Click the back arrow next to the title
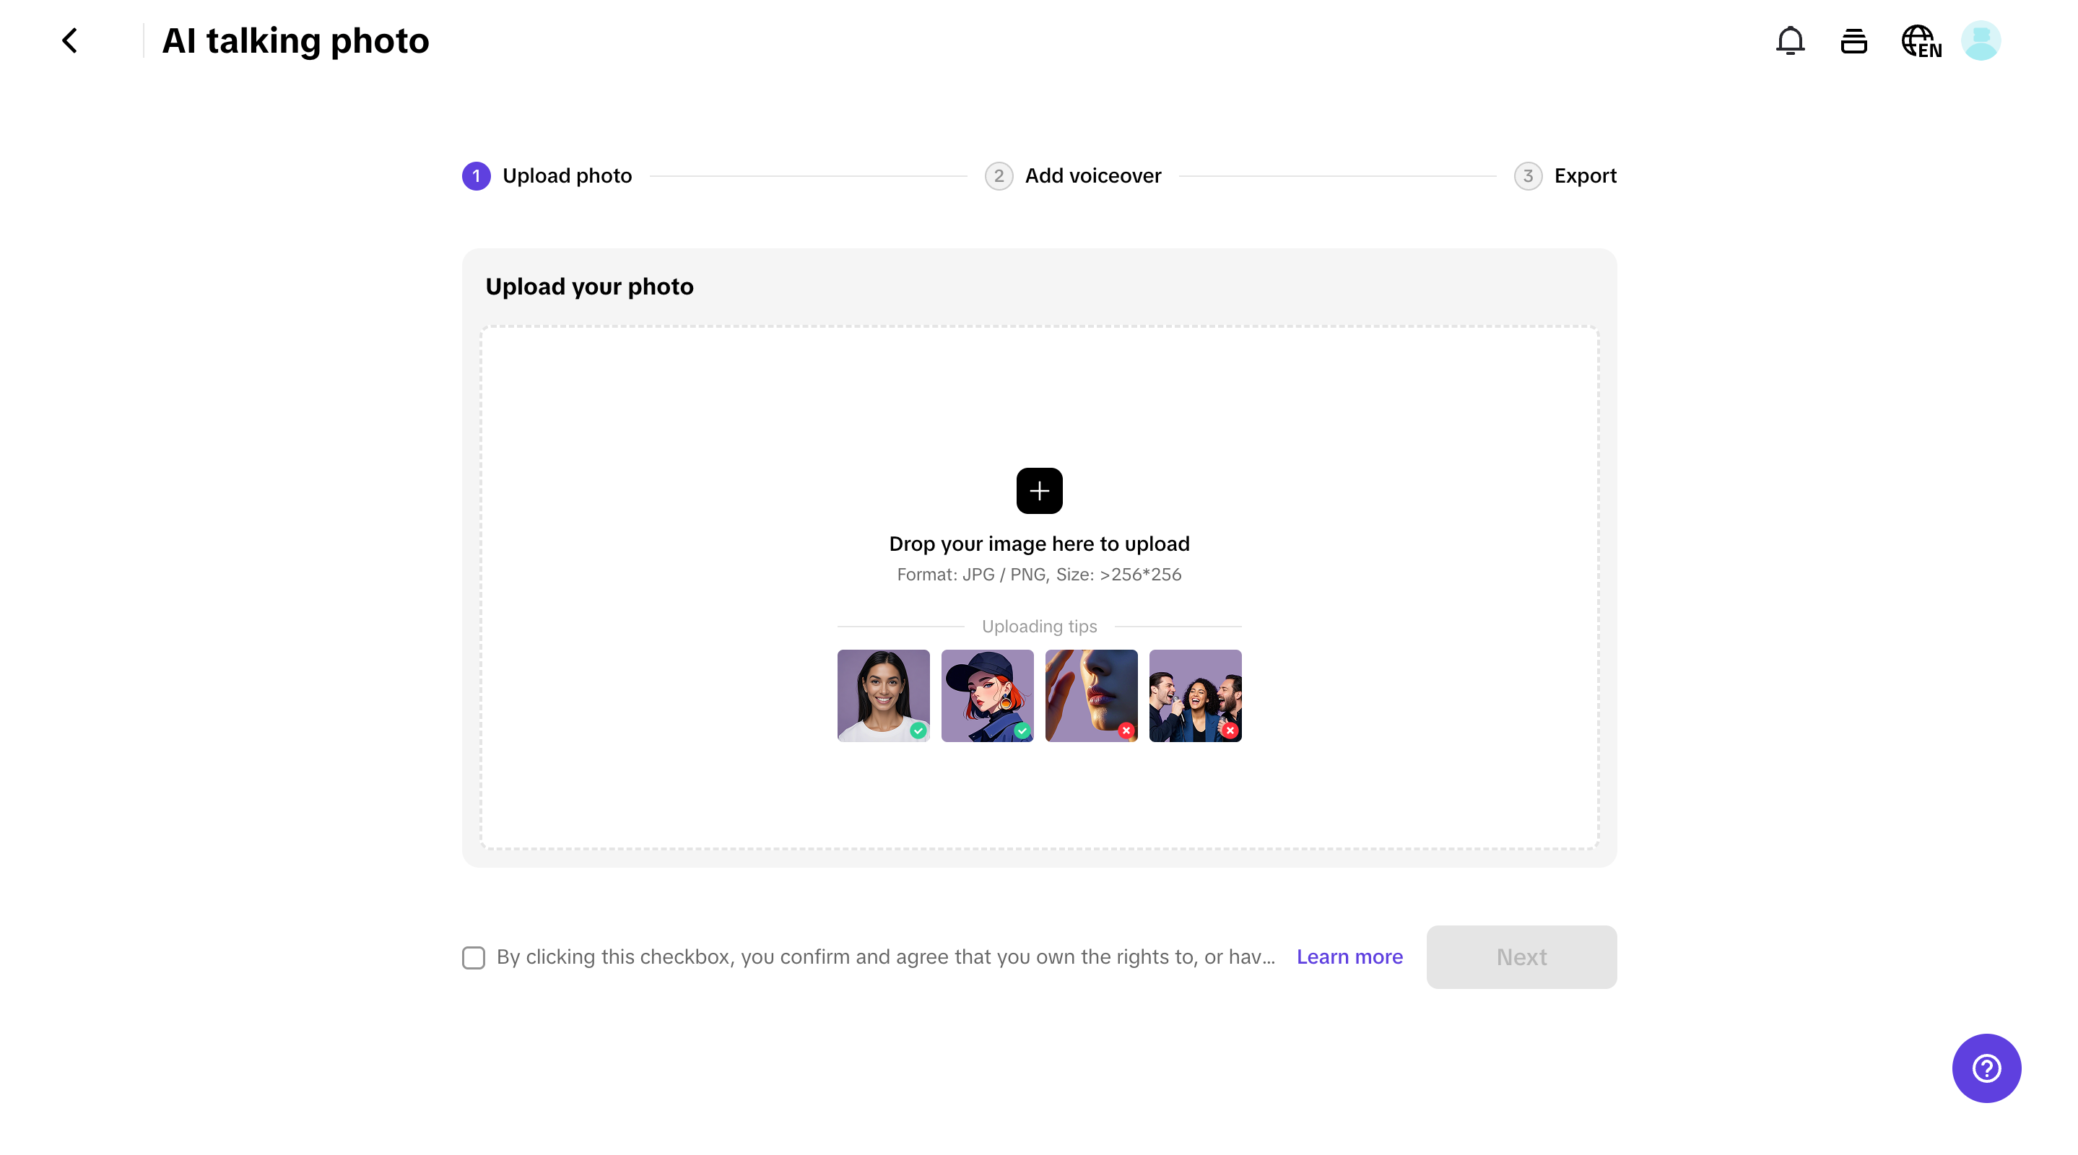The width and height of the screenshot is (2078, 1155). pos(69,40)
